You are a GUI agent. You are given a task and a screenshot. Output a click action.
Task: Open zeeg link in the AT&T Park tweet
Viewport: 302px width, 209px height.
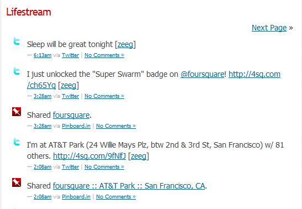139,156
